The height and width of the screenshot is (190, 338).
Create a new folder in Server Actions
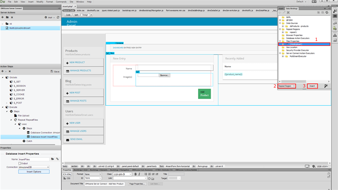[x=7, y=17]
